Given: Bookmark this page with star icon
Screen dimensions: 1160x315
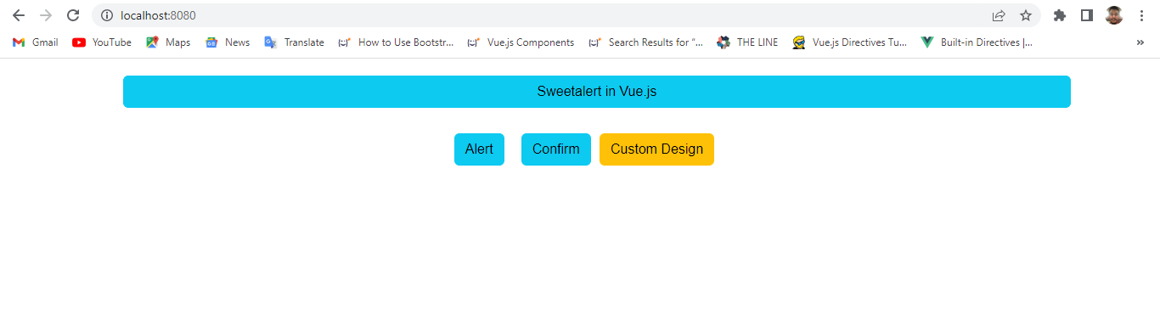Looking at the screenshot, I should click(x=1026, y=15).
